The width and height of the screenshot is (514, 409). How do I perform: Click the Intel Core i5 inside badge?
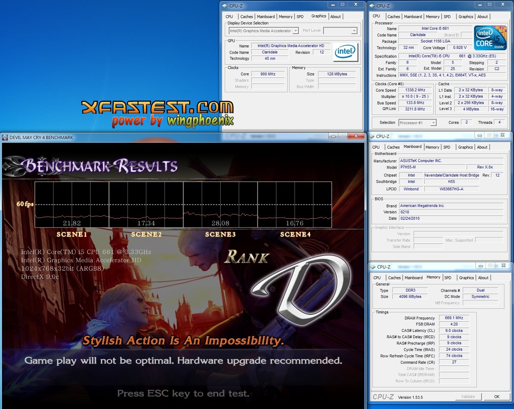pyautogui.click(x=490, y=38)
